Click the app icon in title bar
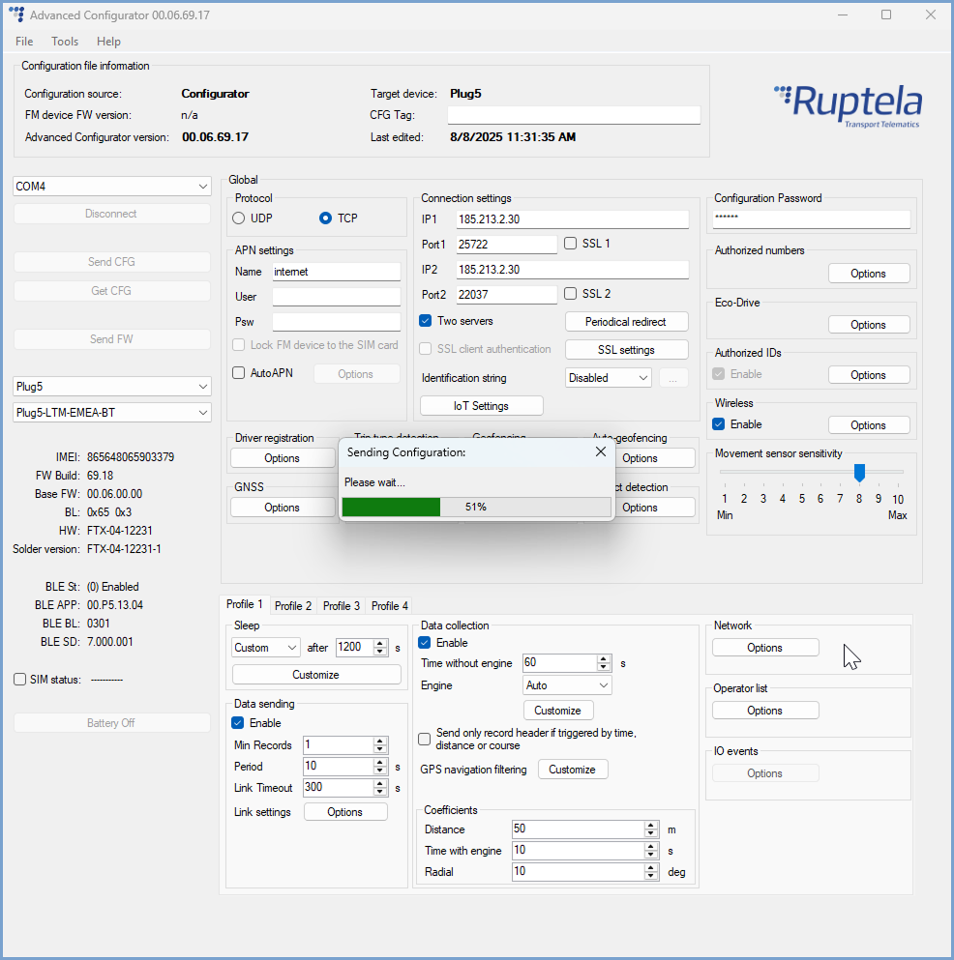 16,15
